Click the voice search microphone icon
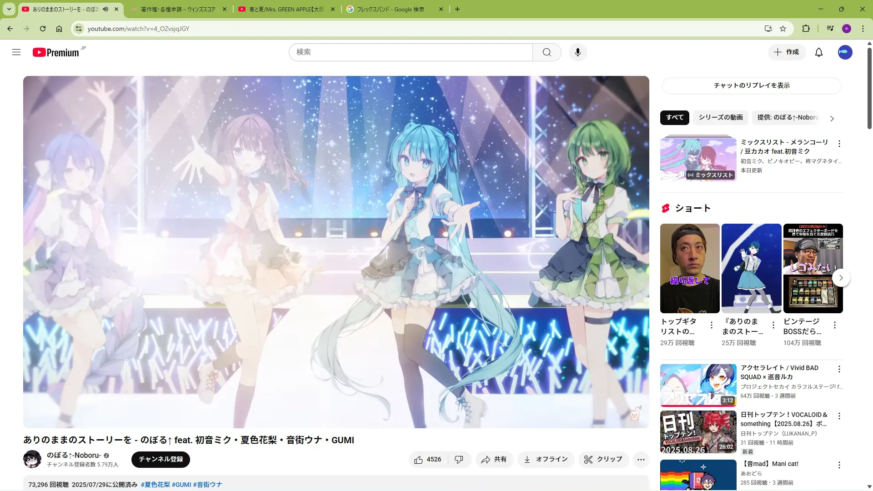This screenshot has width=873, height=491. pos(577,52)
